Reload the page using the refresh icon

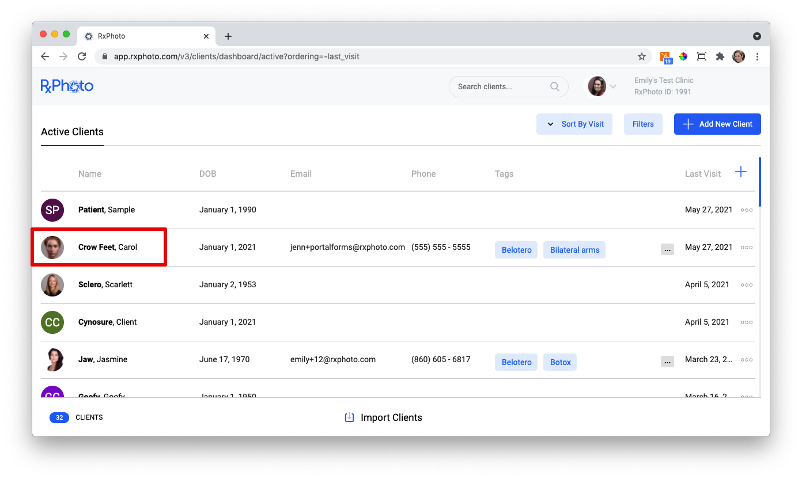tap(82, 56)
